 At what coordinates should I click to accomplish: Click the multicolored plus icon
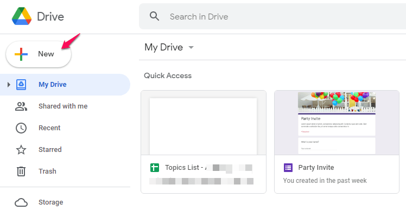(21, 54)
